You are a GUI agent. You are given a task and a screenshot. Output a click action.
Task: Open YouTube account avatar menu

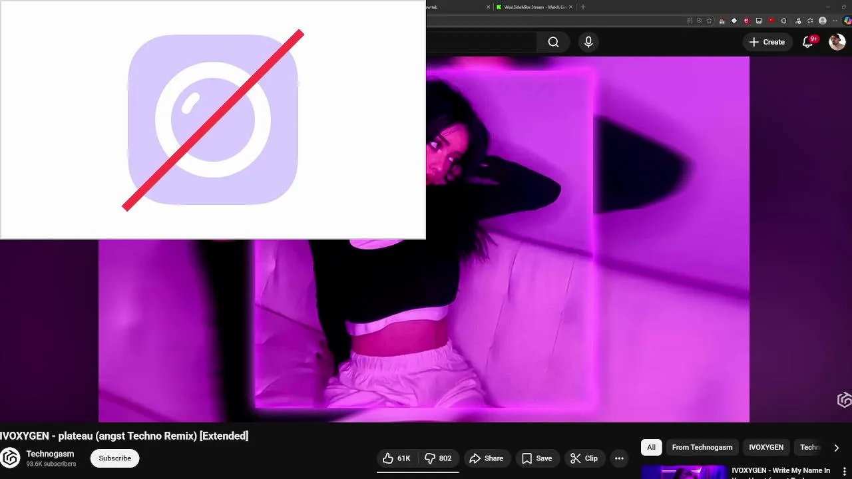(x=837, y=42)
